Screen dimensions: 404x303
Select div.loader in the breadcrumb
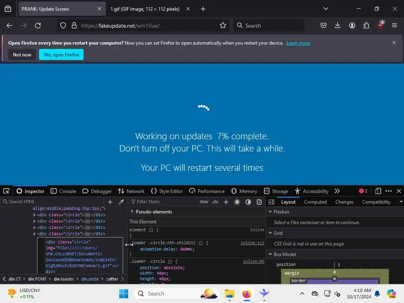tap(64, 279)
